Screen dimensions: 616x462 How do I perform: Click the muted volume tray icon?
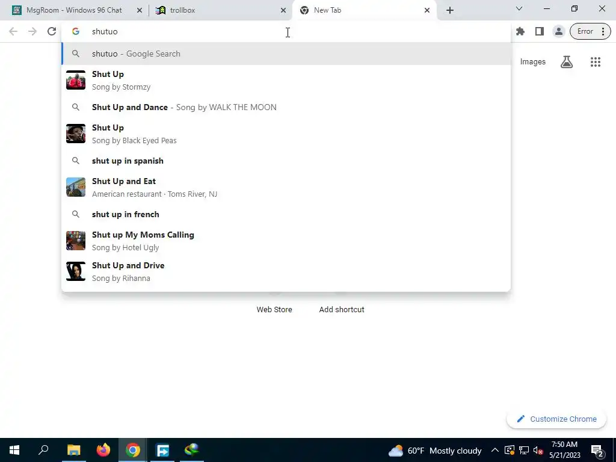coord(538,450)
